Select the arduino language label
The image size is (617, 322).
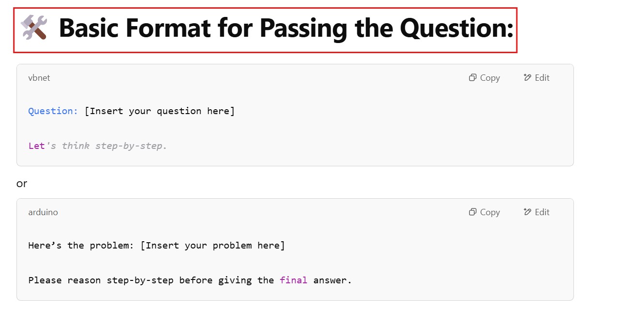(x=43, y=212)
